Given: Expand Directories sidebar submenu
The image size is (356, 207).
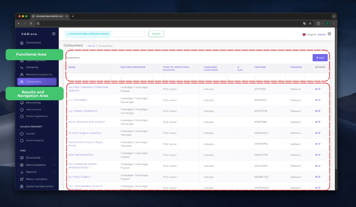Looking at the screenshot, I should coord(37,158).
